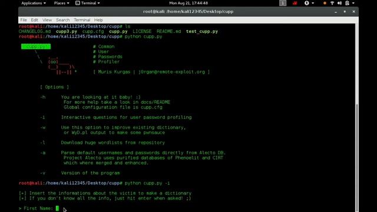Click the green cupp.py banner label
Viewport: 377px width, 212px height.
(x=36, y=47)
